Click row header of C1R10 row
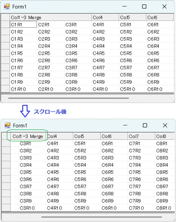 tap(5, 89)
